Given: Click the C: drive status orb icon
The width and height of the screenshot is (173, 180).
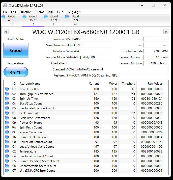Looking at the screenshot, I should point(4,16).
